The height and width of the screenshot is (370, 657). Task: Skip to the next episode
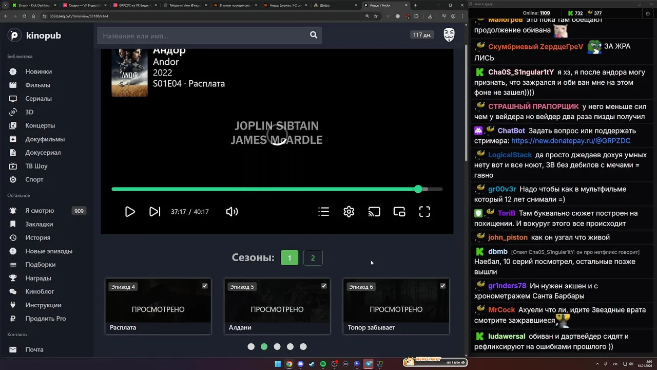(x=154, y=212)
